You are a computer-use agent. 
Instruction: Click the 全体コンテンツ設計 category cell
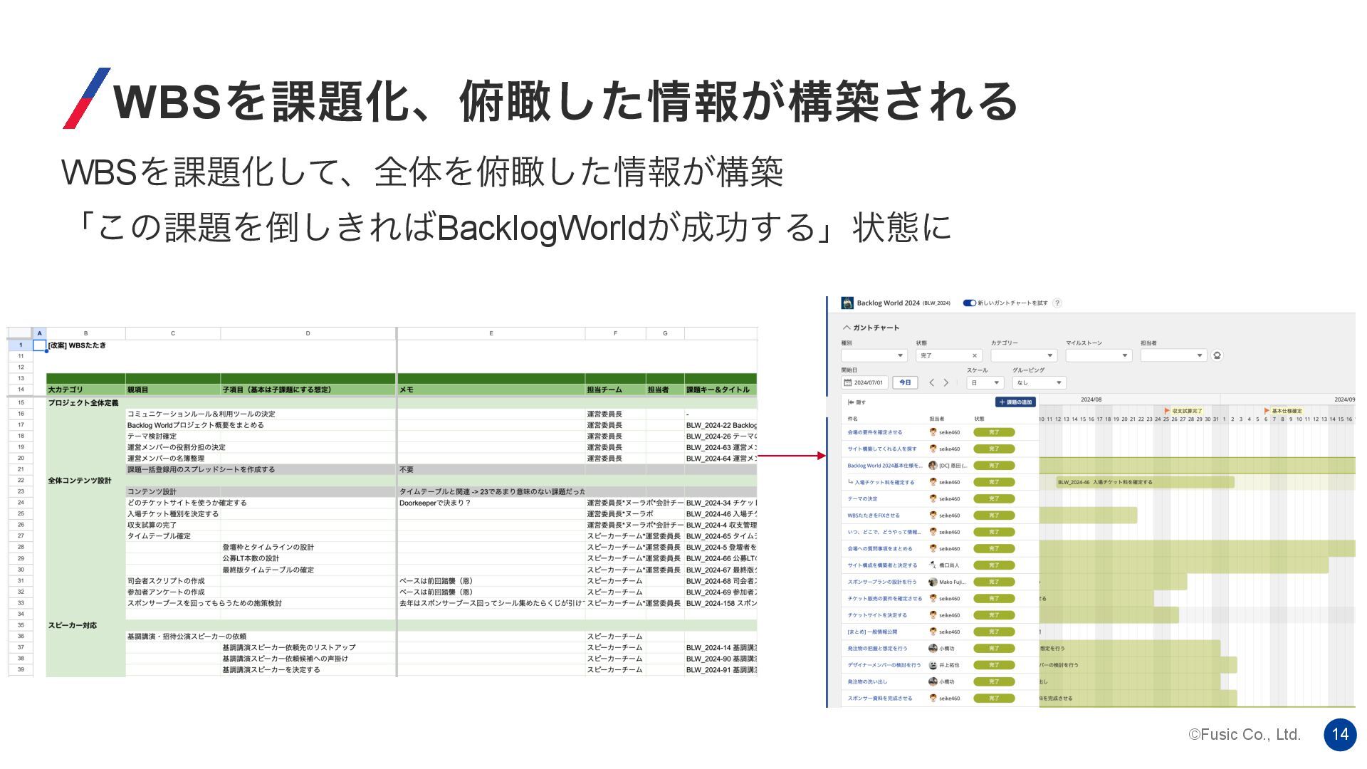86,481
